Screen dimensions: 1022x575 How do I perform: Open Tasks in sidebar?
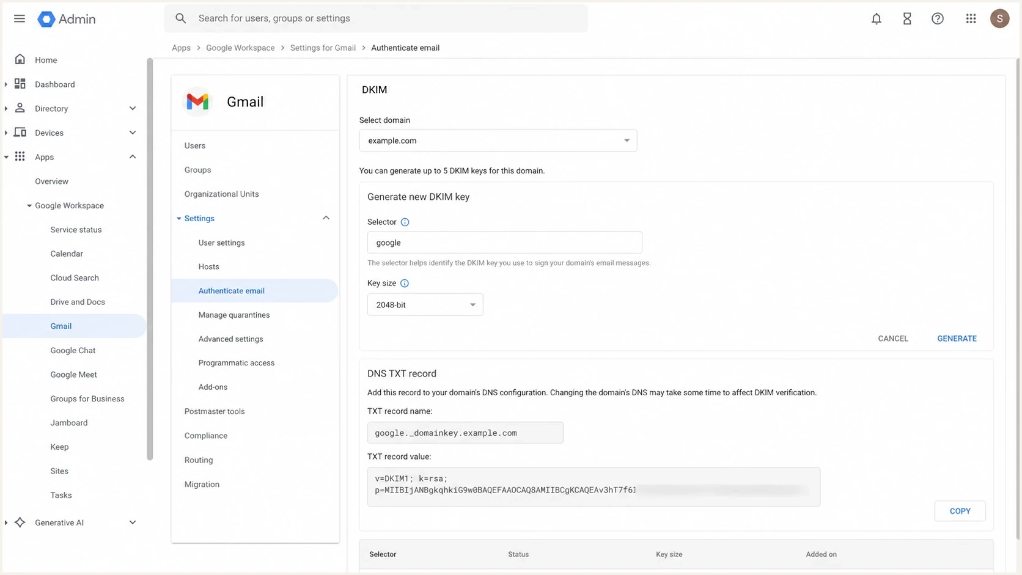(x=61, y=495)
